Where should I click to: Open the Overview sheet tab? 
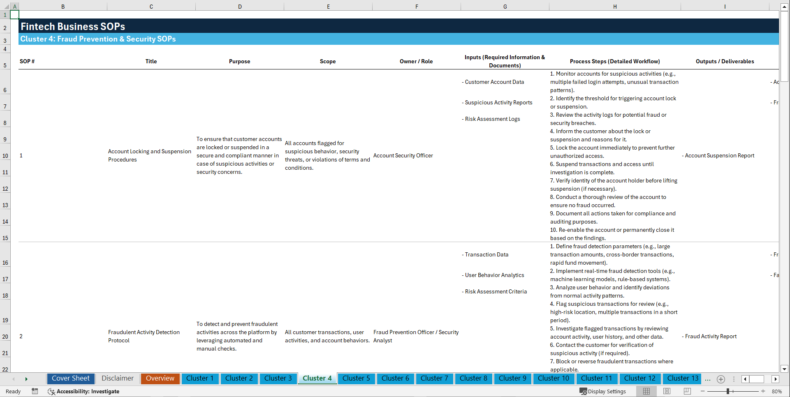160,379
